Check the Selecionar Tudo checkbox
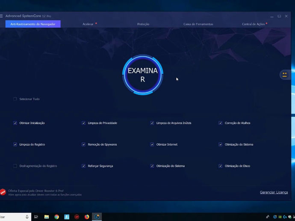This screenshot has width=295, height=221. [15, 99]
